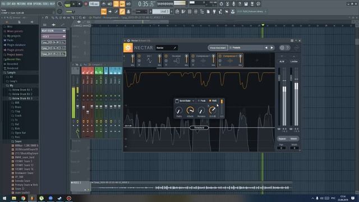This screenshot has height=202, width=359.
Task: Expand the Packs browser folder
Action: (x=10, y=40)
